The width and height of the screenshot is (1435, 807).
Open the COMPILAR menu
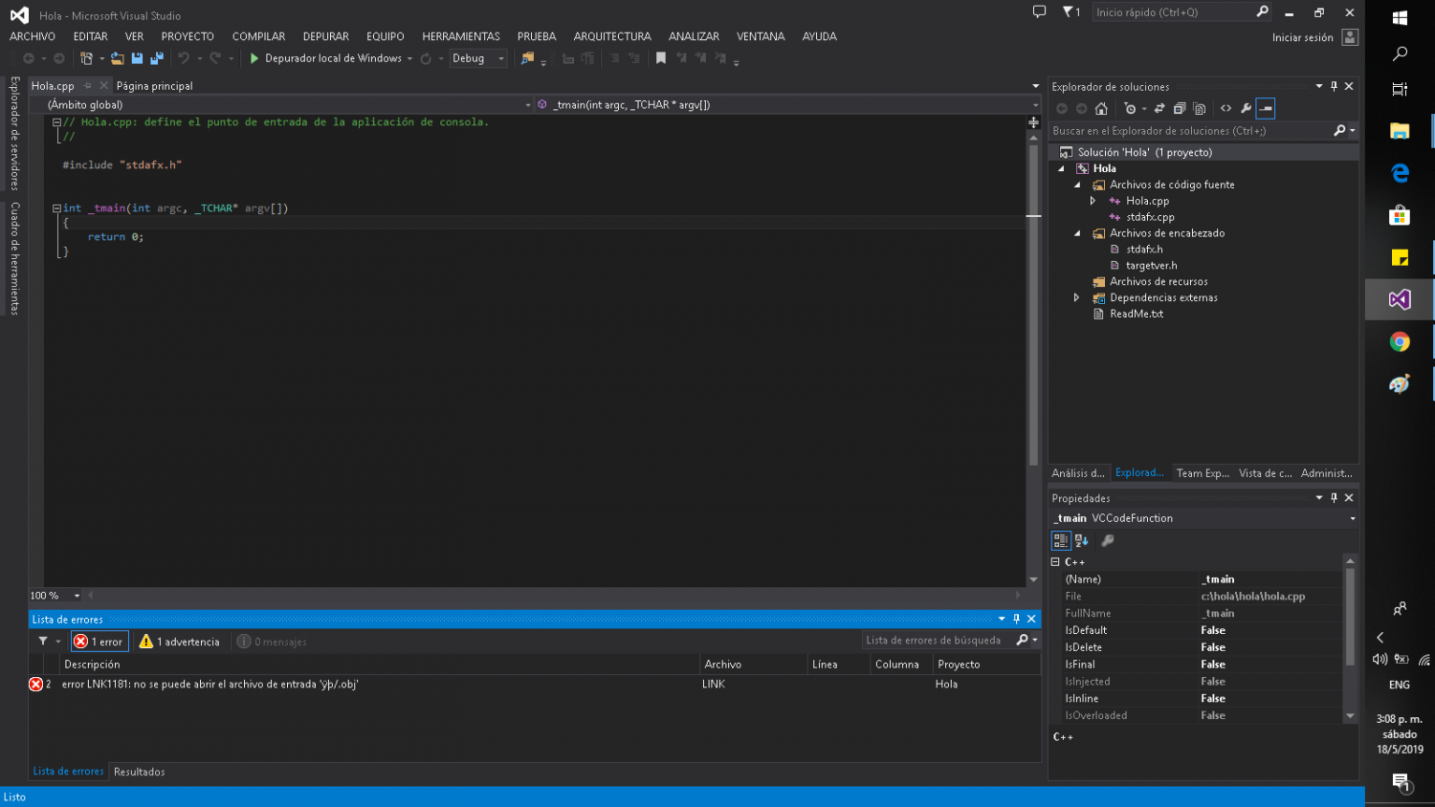click(x=258, y=36)
